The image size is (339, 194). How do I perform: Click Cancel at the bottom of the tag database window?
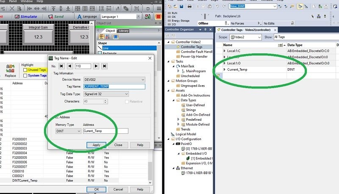pyautogui.click(x=118, y=189)
